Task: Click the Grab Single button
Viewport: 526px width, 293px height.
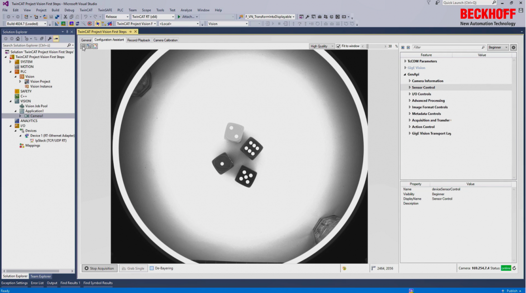Action: 133,268
